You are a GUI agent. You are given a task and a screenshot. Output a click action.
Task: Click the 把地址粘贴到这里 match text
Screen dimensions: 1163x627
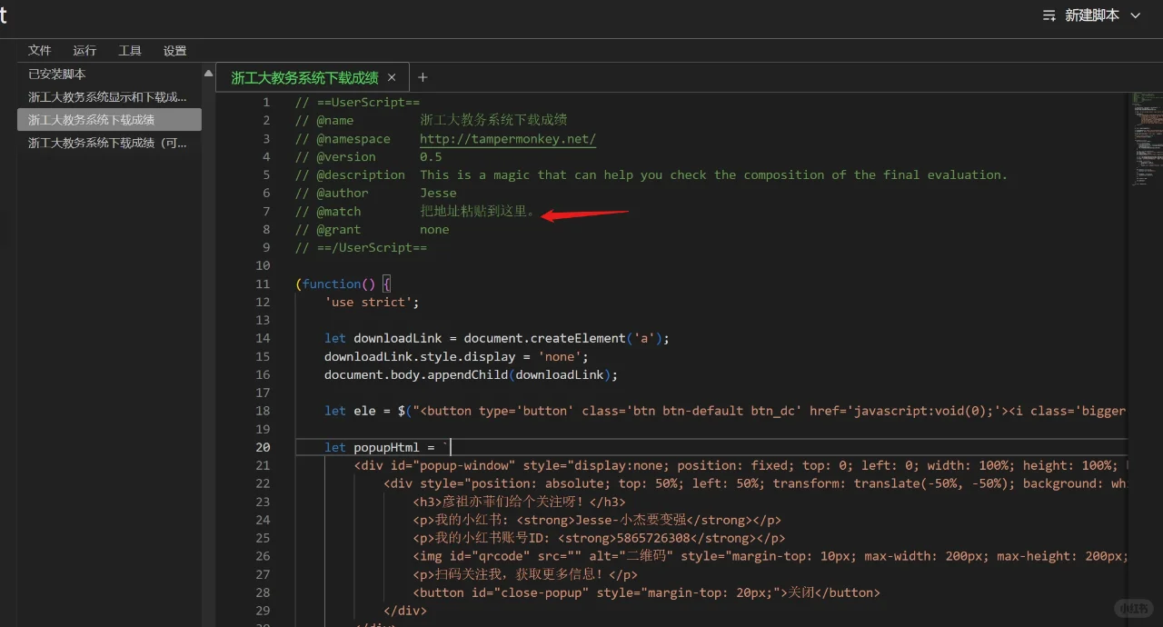click(x=478, y=211)
